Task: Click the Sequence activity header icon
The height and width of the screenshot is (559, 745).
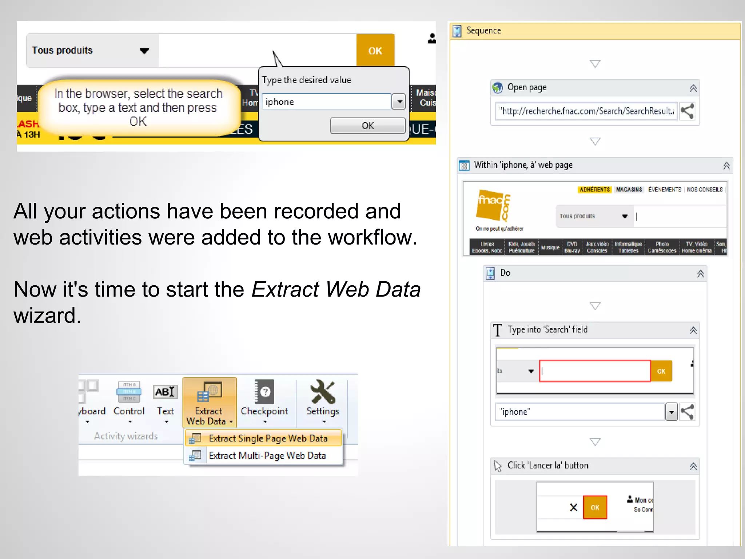Action: (457, 31)
